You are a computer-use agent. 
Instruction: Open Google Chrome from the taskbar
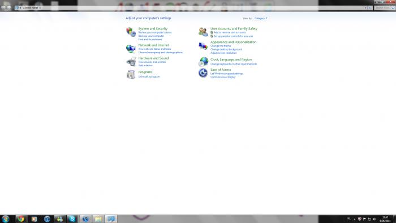pos(21,218)
